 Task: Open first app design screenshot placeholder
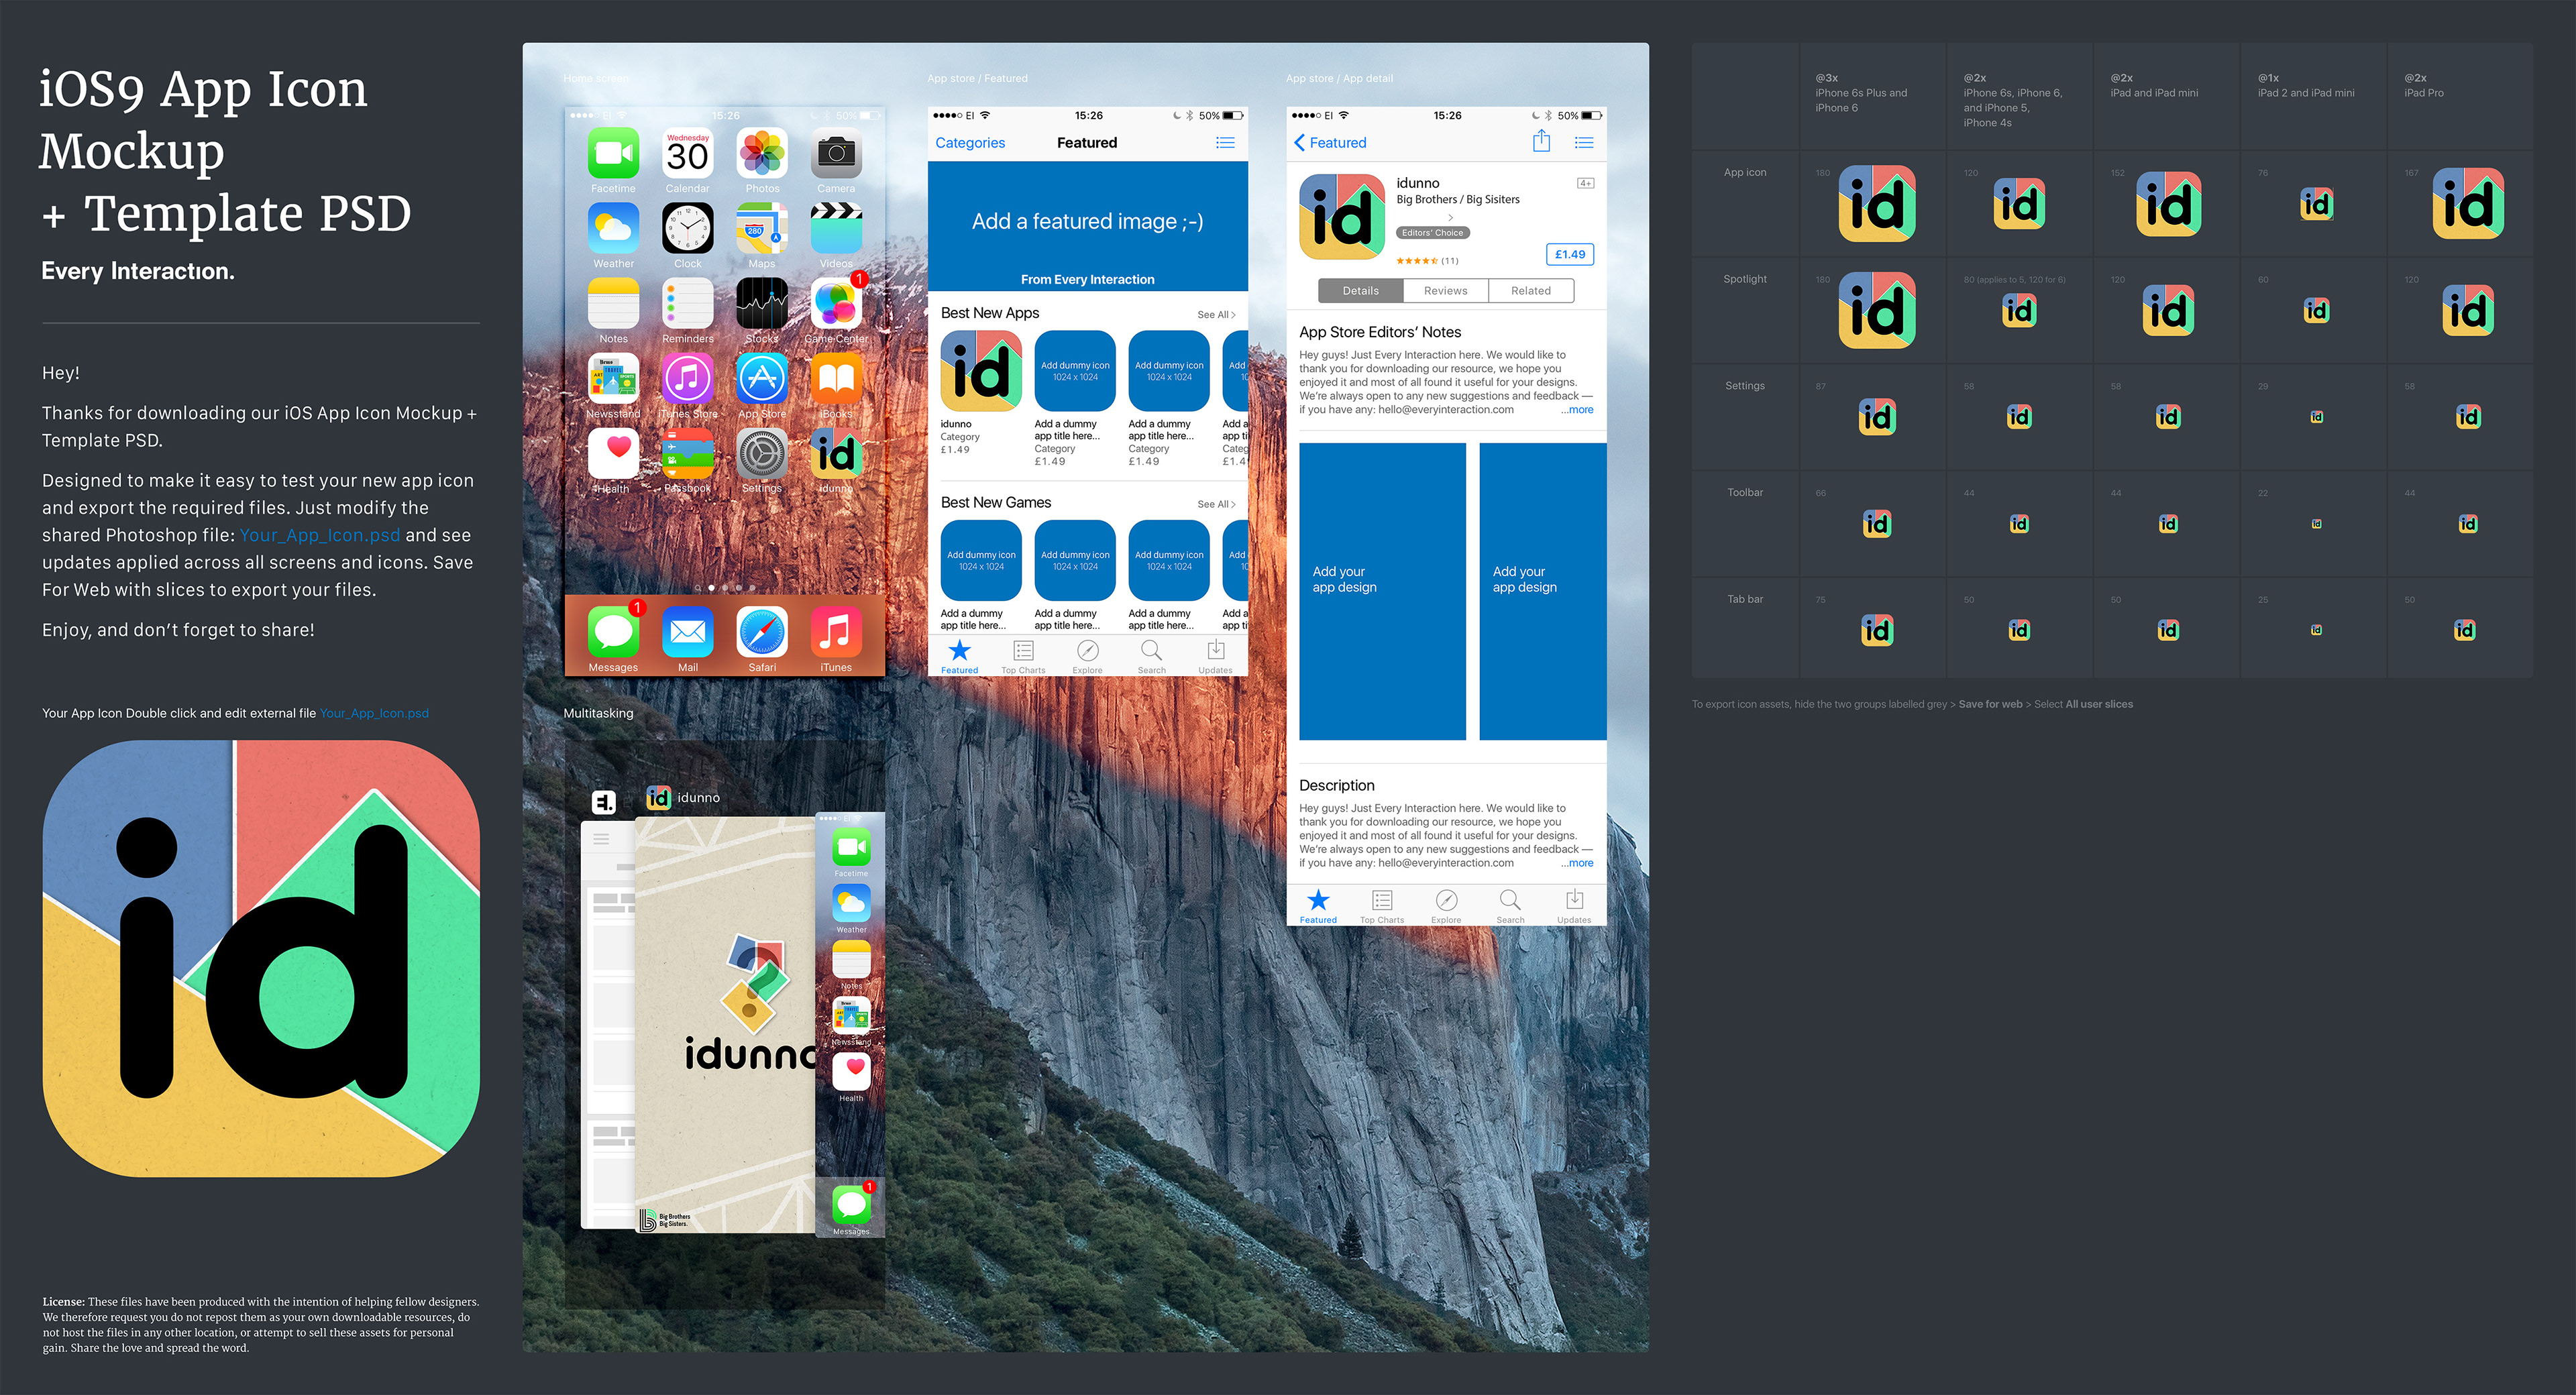click(1382, 591)
